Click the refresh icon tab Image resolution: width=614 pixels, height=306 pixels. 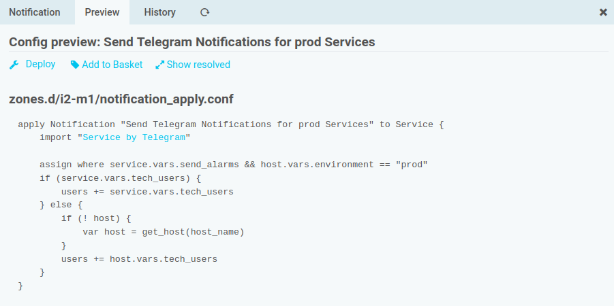tap(205, 12)
